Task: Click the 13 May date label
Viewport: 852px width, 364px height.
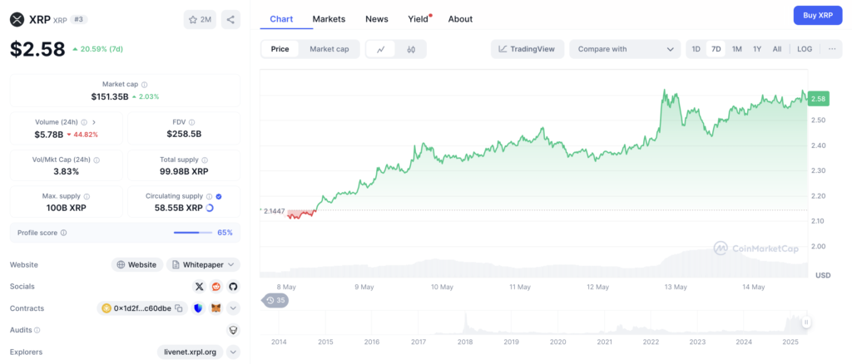Action: (x=676, y=287)
